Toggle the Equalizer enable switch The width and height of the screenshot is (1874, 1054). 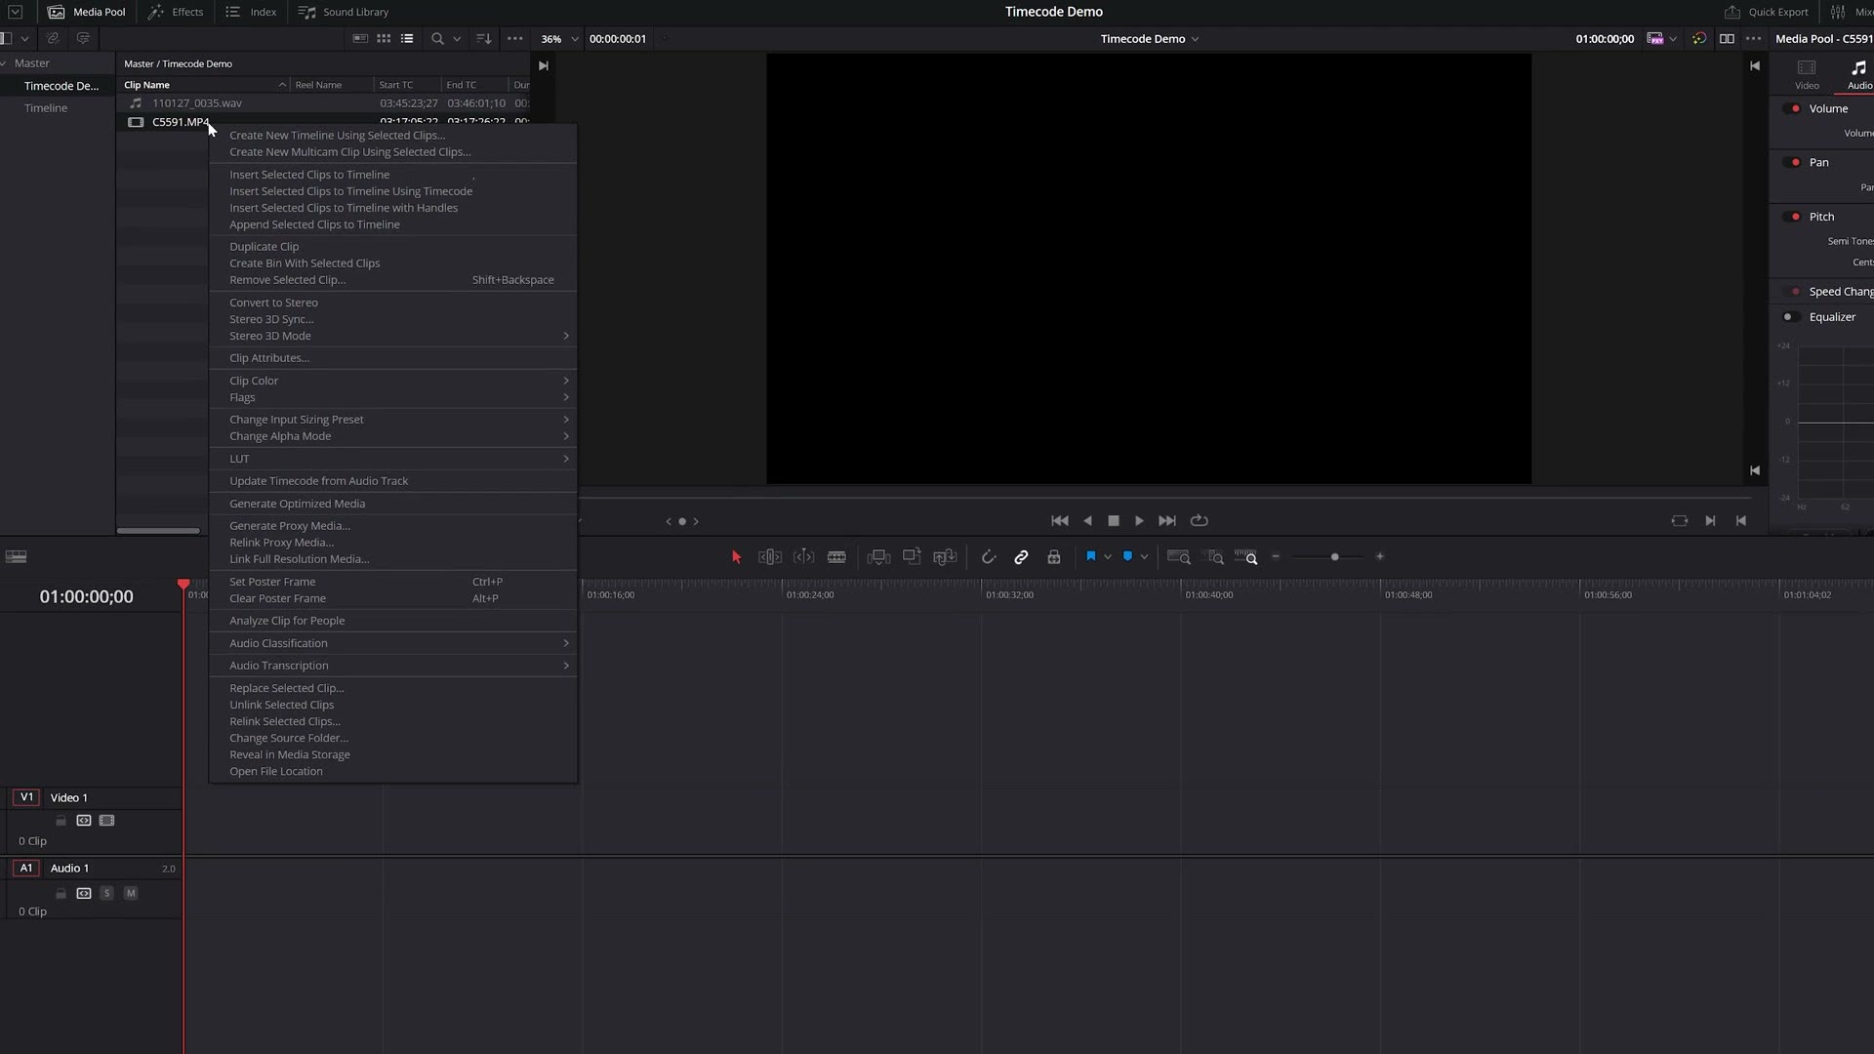[x=1791, y=317]
